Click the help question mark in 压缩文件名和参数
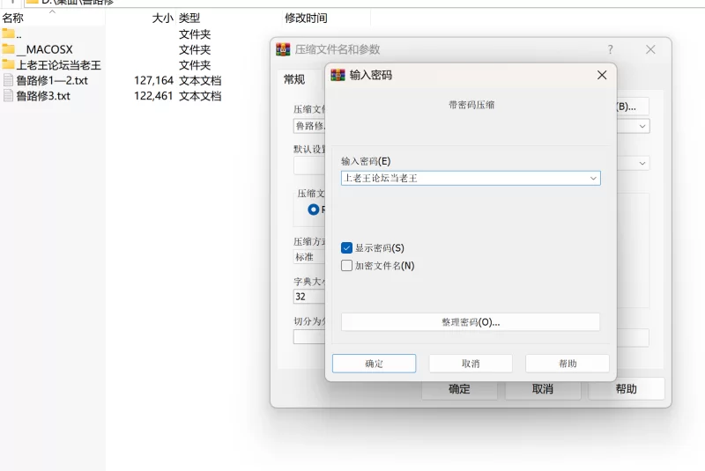705x471 pixels. coord(610,49)
